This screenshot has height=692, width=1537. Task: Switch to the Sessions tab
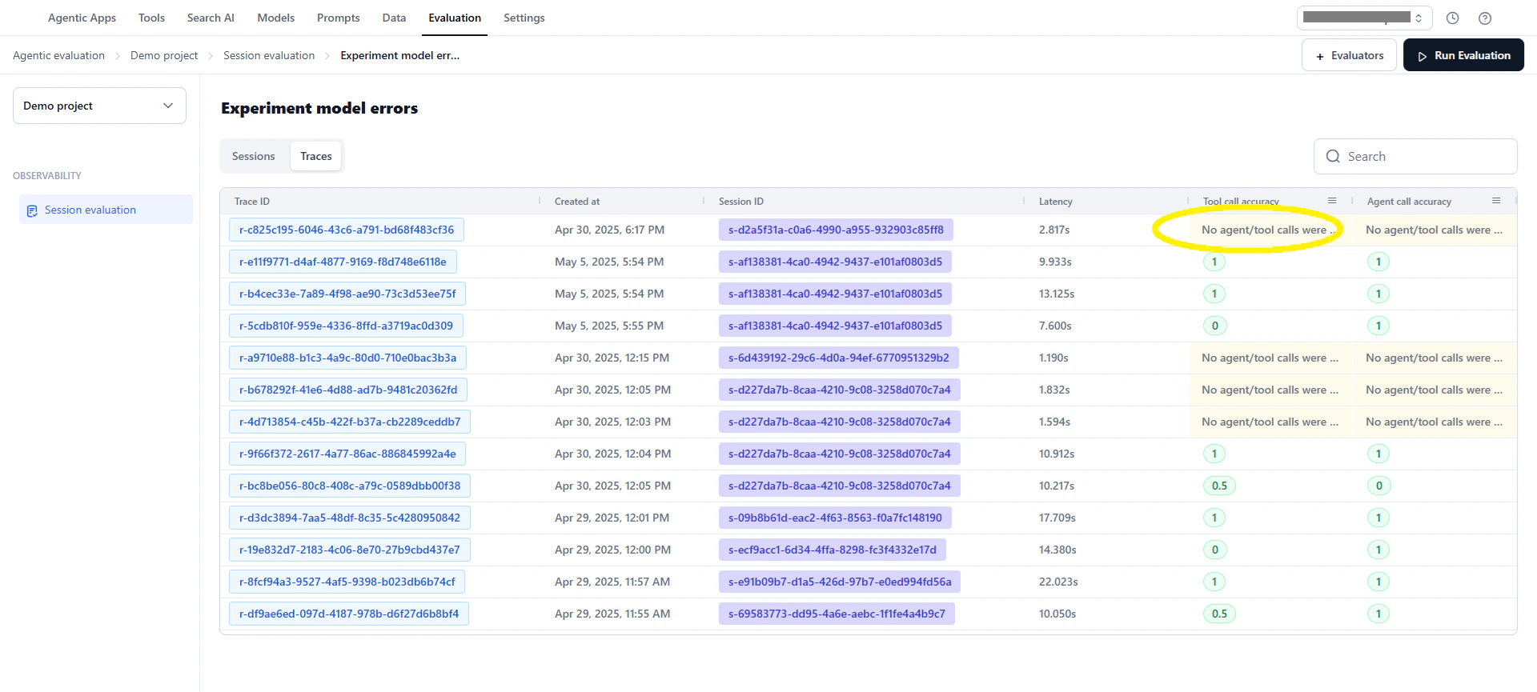pos(253,157)
